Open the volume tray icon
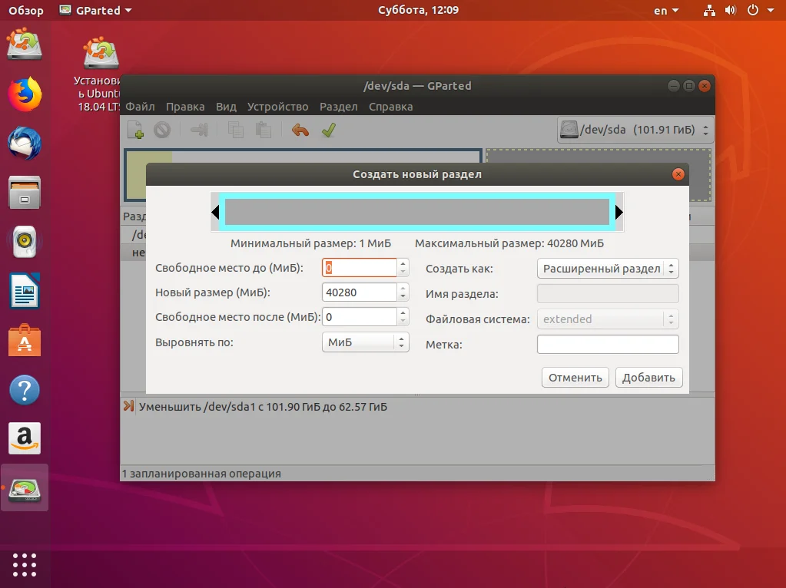 tap(731, 10)
